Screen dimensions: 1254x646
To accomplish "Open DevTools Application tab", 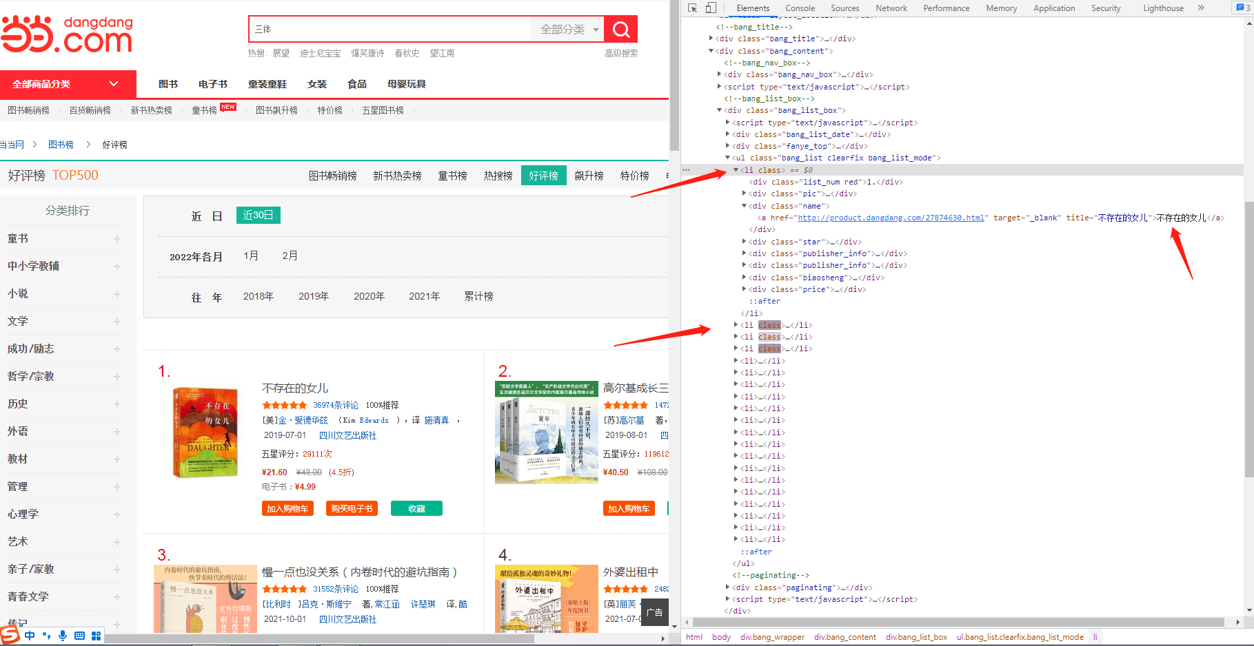I will [x=1054, y=8].
